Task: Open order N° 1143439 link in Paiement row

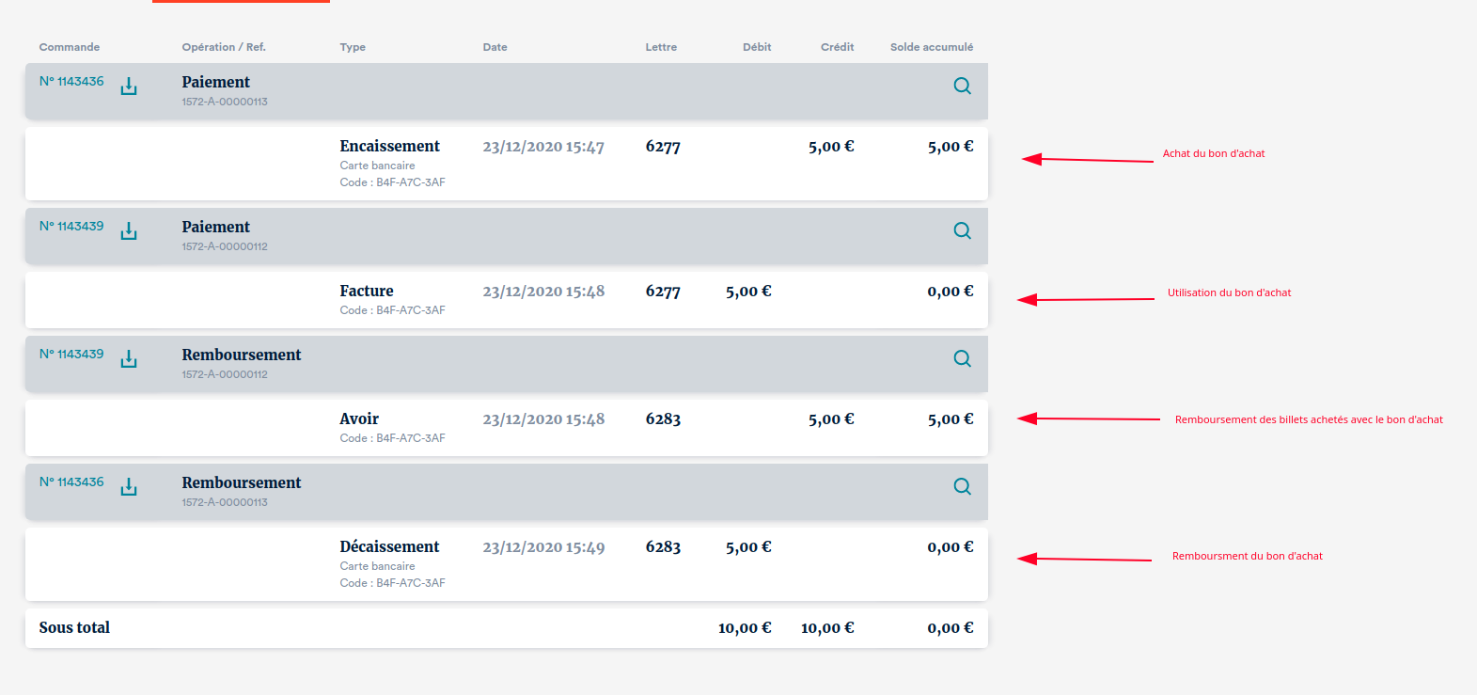Action: tap(71, 227)
